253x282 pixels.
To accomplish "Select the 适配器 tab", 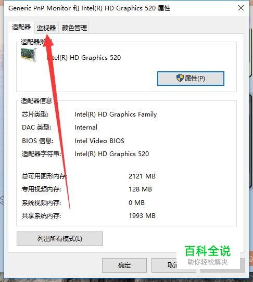I will [x=21, y=27].
